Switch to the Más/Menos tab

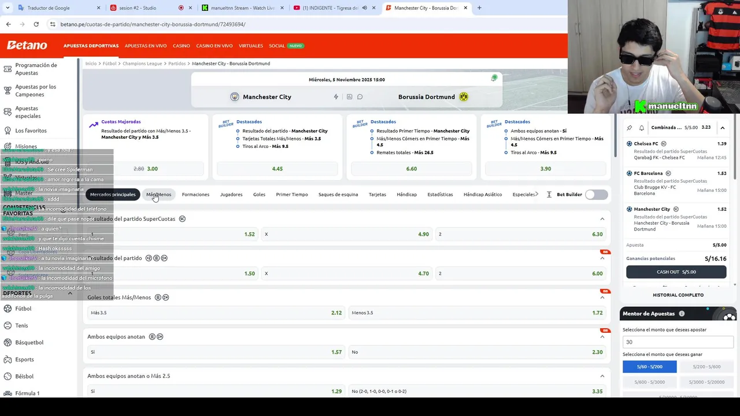[x=158, y=195]
